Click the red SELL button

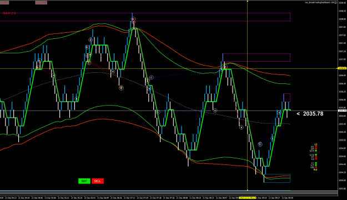pos(98,181)
